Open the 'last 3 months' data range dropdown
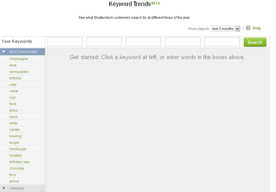 225,29
